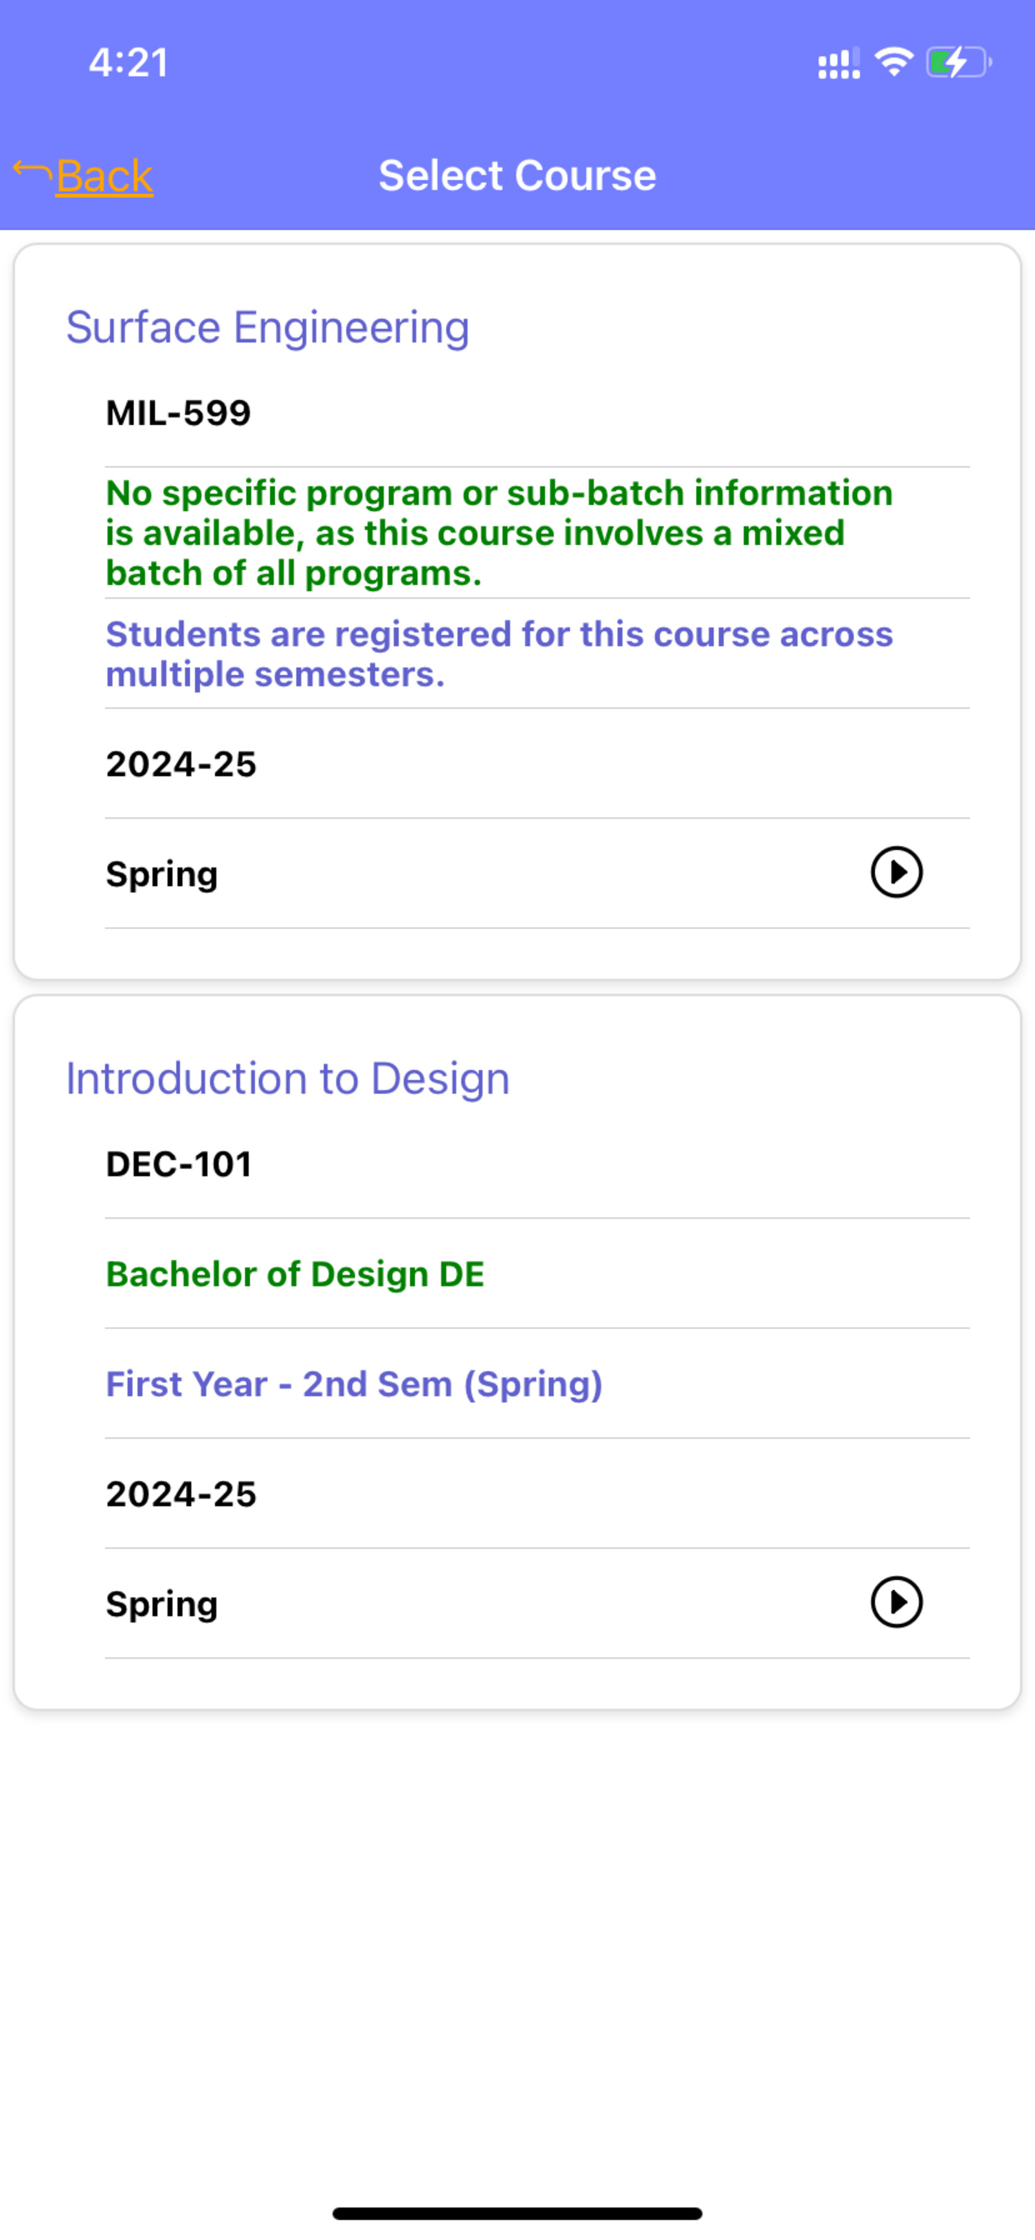Click the back arrow icon
1035x2240 pixels.
tap(32, 171)
